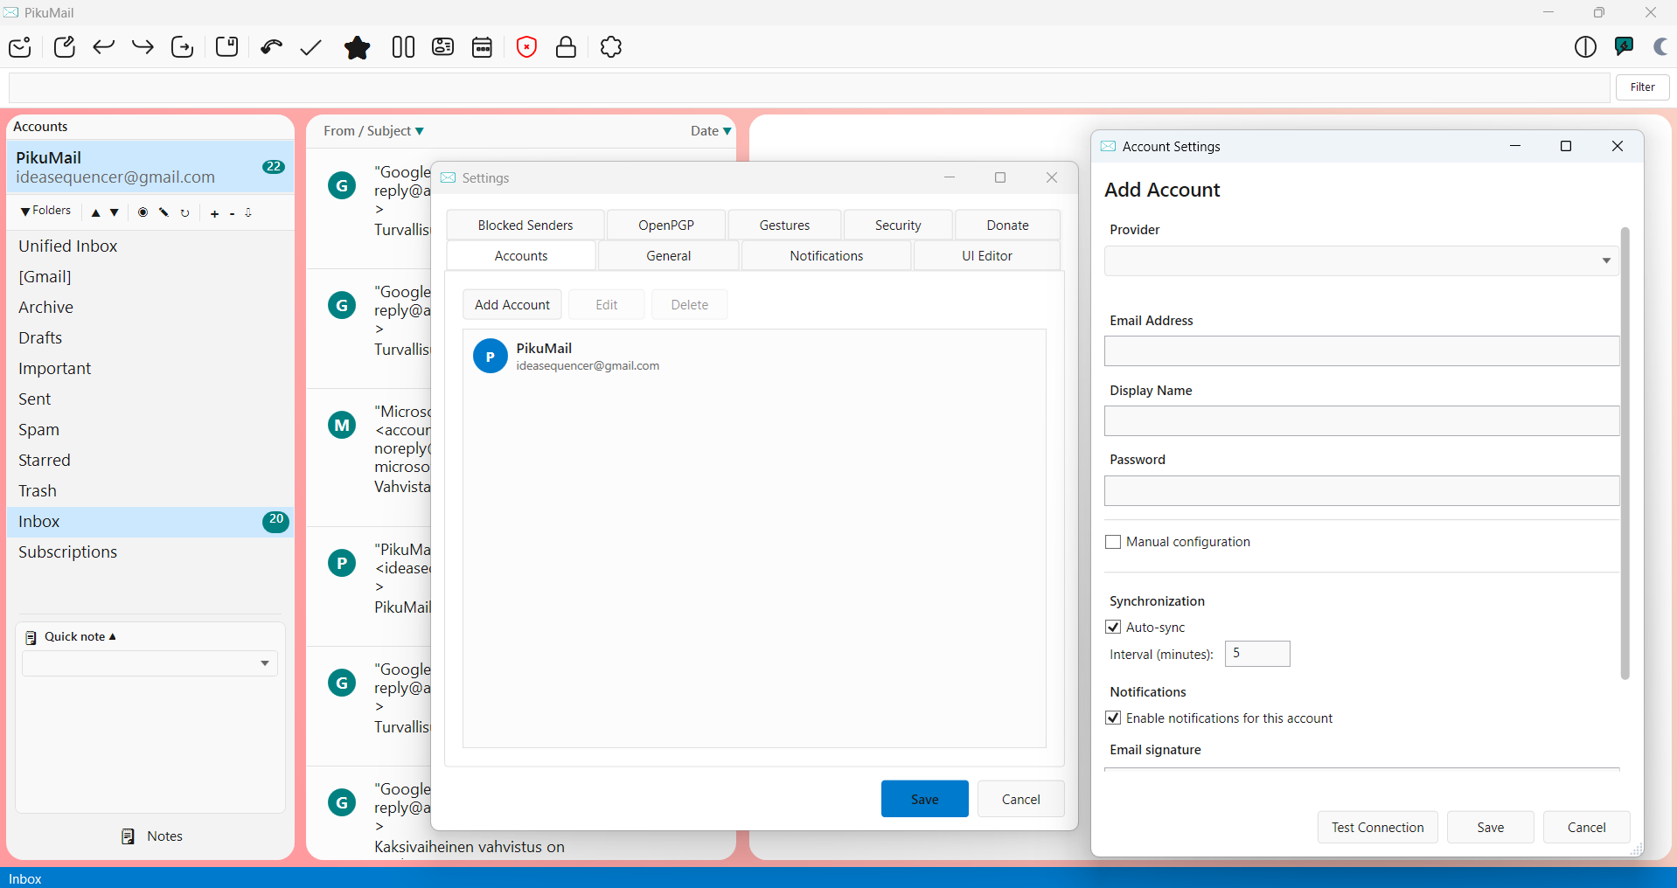Click the notes icon beside the Notes label
The height and width of the screenshot is (888, 1677).
[129, 836]
